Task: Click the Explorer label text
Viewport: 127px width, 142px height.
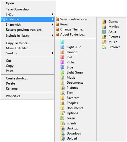Action: point(114,47)
